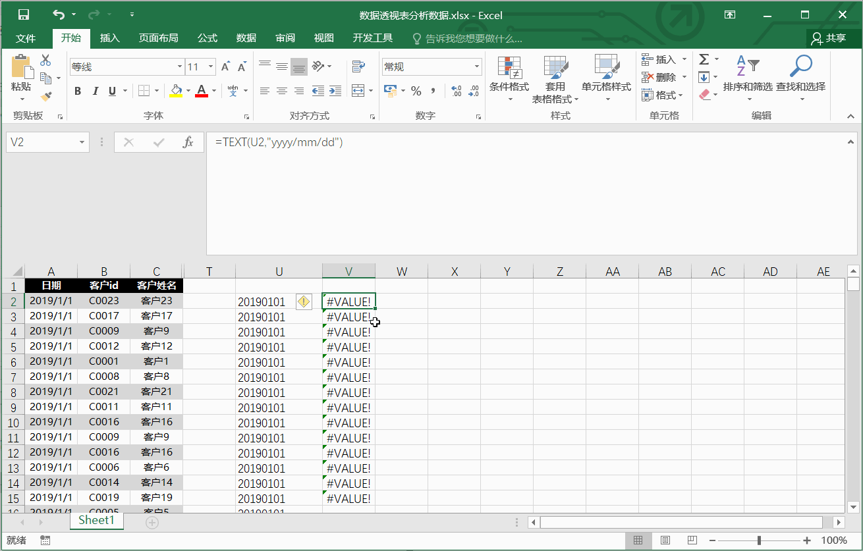Switch to the 数据 tab
The image size is (863, 551).
pos(246,38)
